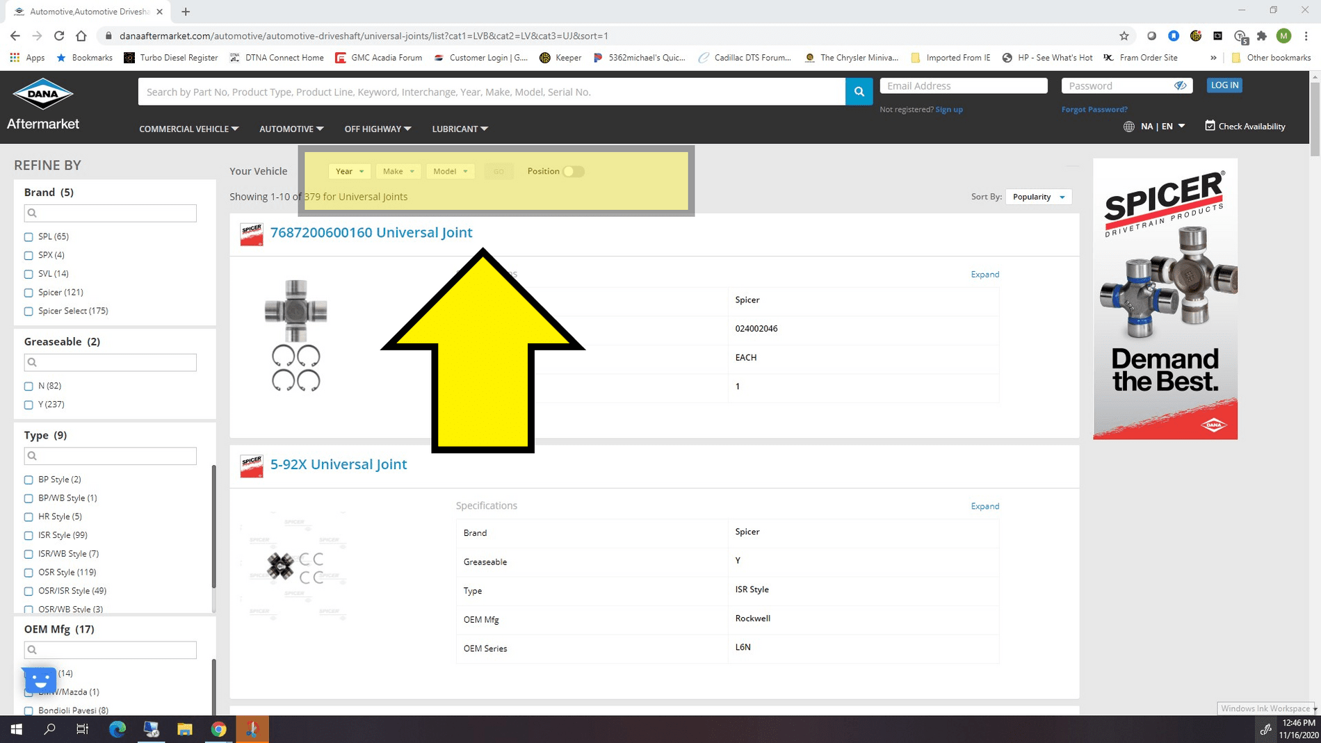This screenshot has height=743, width=1321.
Task: Click the Type filter list scrollbar
Action: 213,528
